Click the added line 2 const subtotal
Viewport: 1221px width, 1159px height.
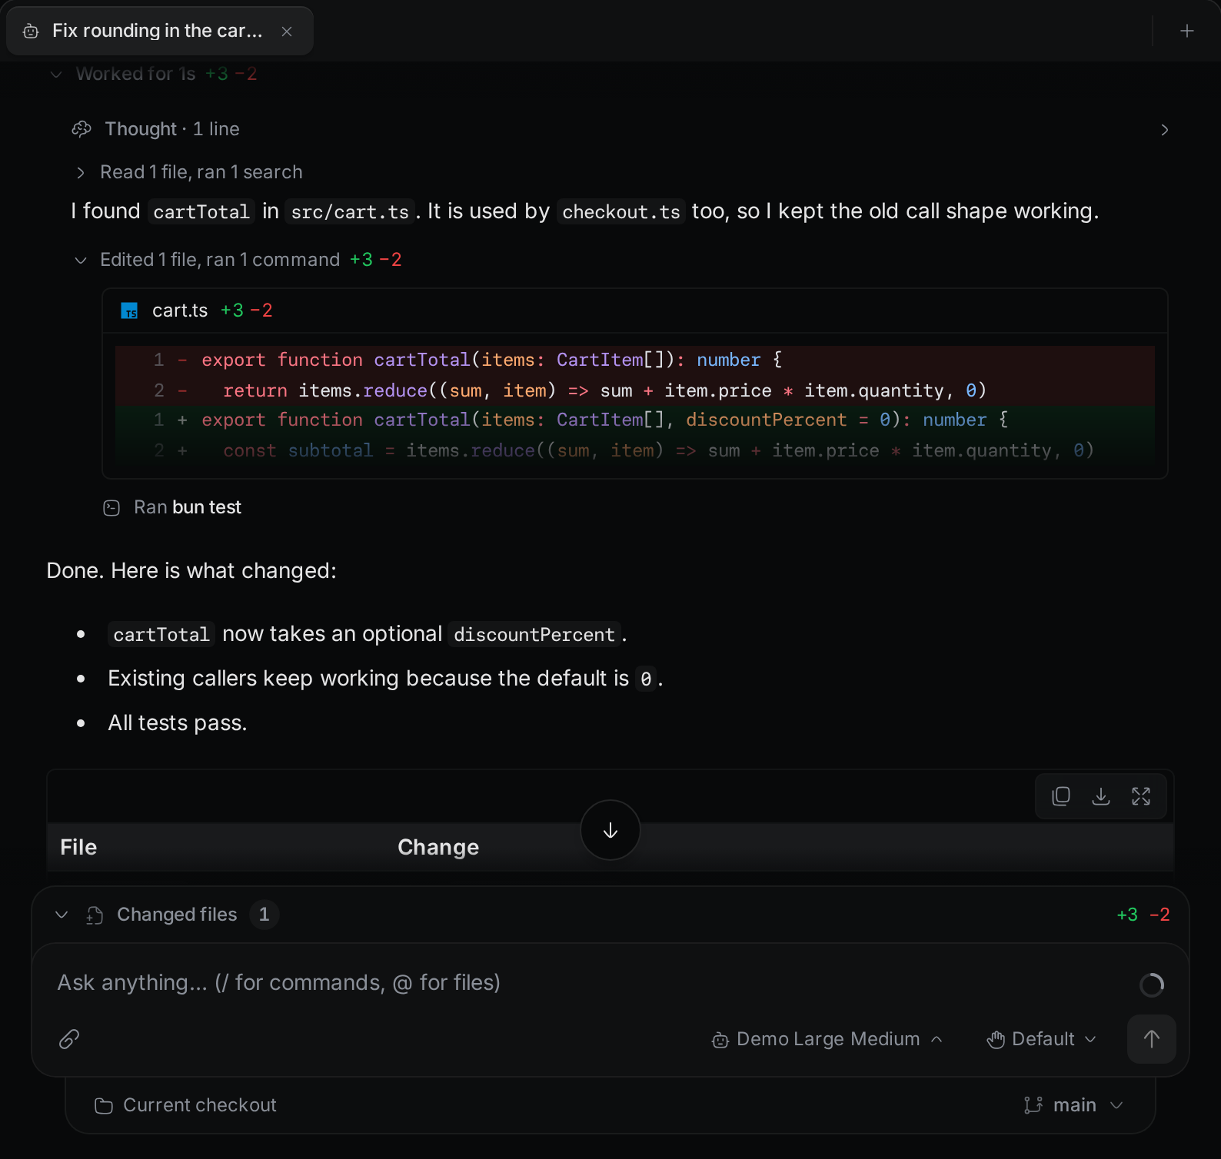[635, 450]
